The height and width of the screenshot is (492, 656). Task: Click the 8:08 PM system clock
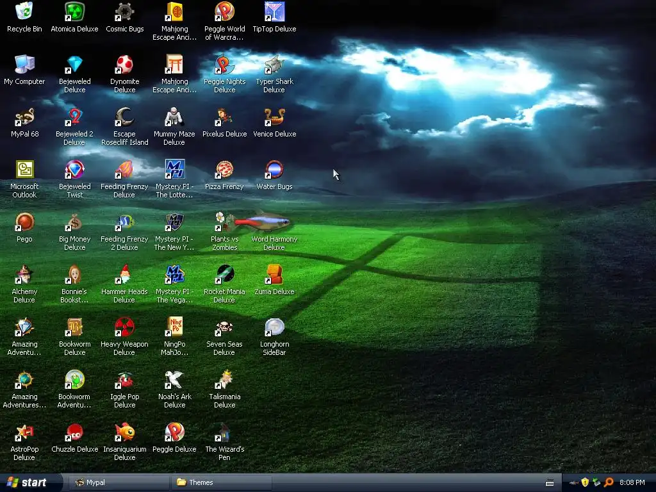pos(632,482)
